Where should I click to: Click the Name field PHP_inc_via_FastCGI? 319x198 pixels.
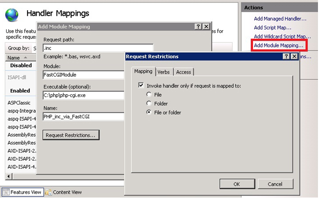83,117
